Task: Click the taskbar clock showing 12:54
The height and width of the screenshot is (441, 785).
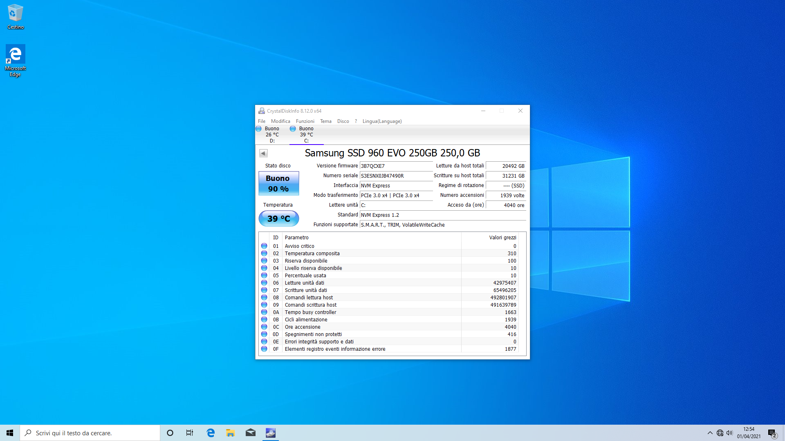Action: 749,433
